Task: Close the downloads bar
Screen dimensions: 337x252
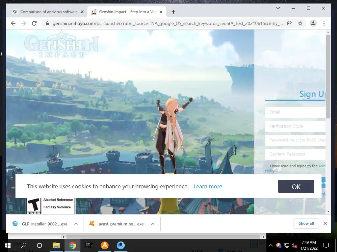Action: (x=325, y=223)
